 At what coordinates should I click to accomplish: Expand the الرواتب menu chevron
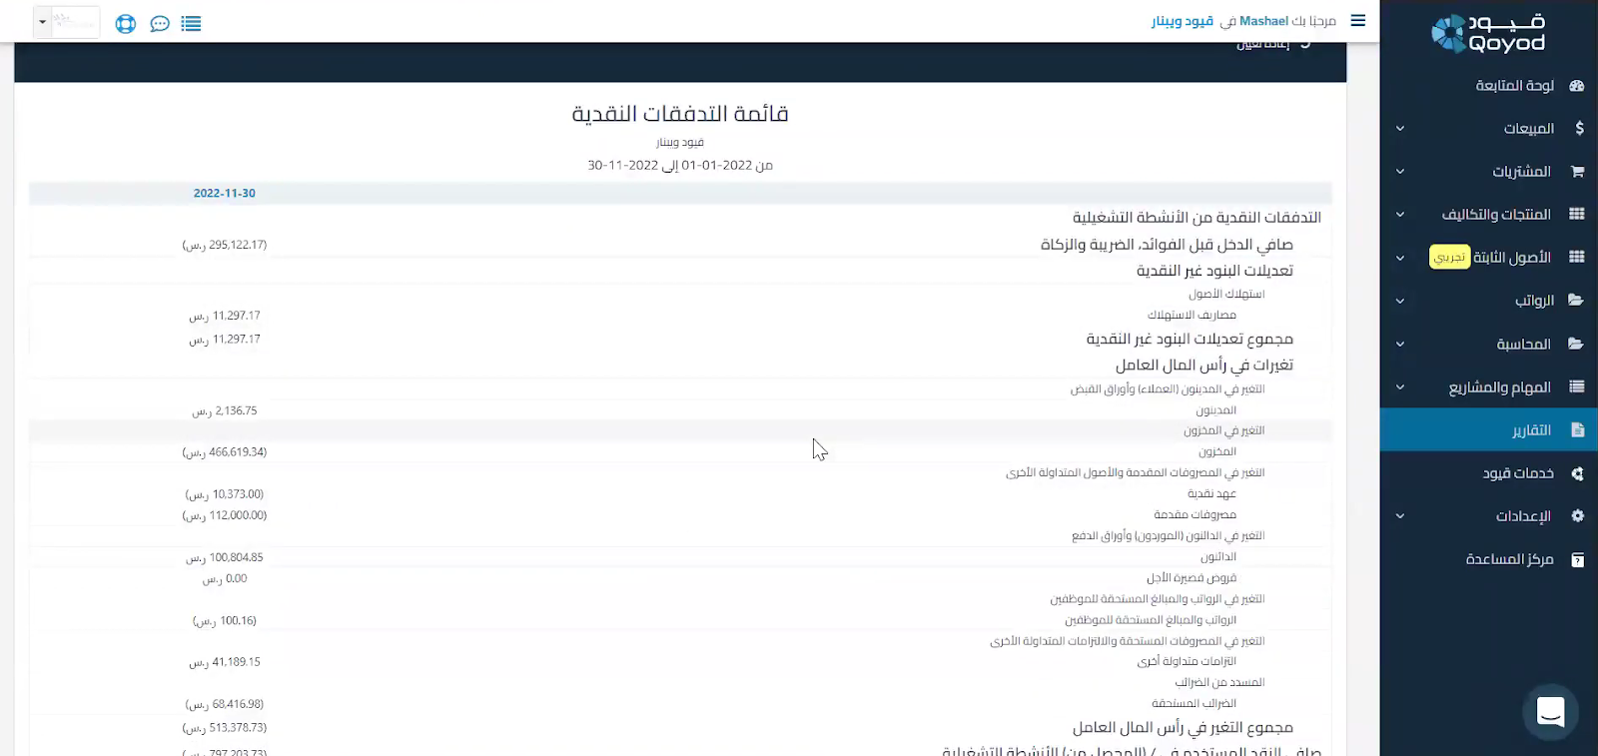(1400, 301)
